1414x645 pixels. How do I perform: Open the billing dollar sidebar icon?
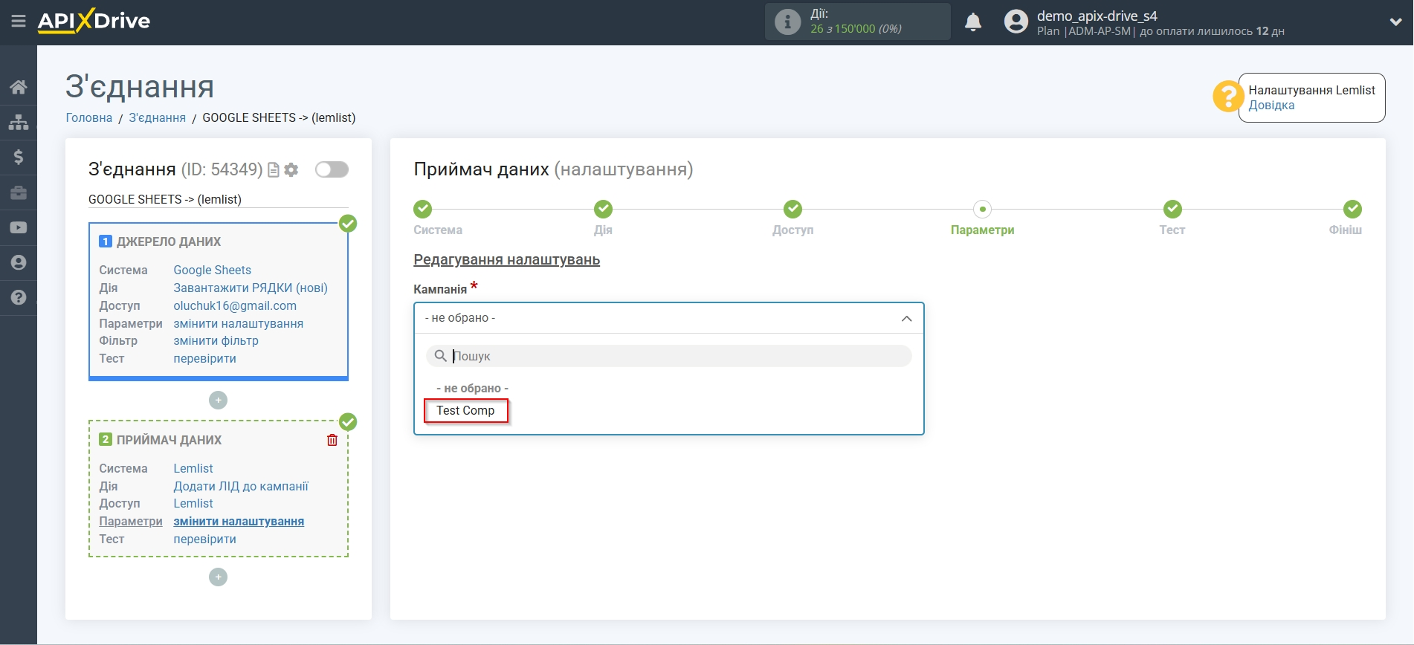pos(19,157)
